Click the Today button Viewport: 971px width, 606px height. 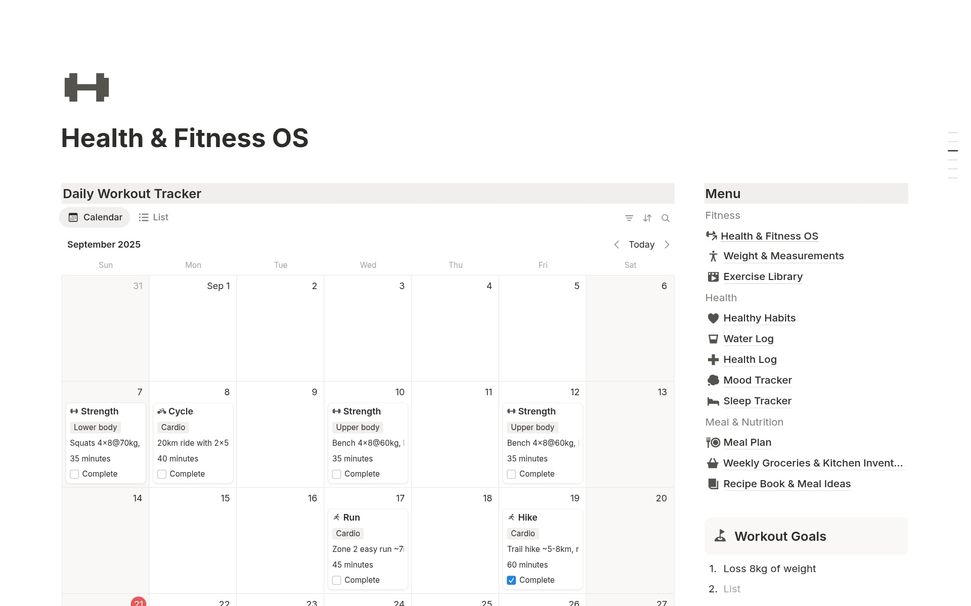pyautogui.click(x=641, y=244)
